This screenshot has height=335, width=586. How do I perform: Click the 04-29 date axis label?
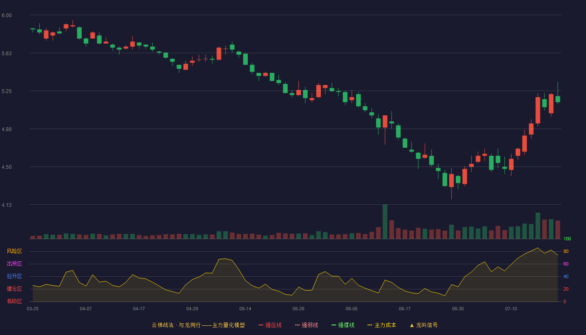pos(192,309)
